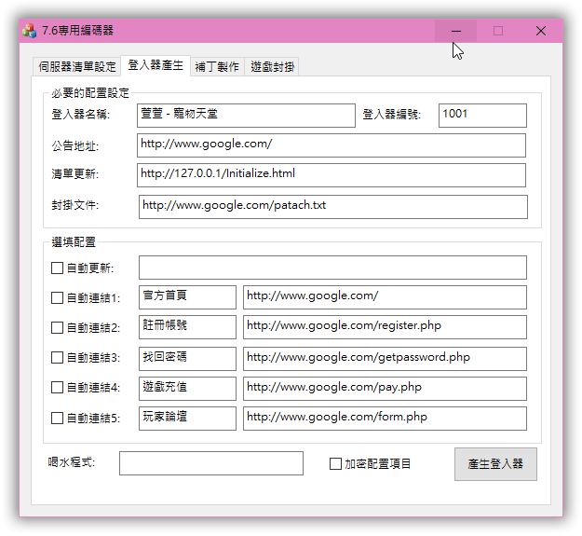Tick the 自動連結1 checkbox

coord(57,297)
